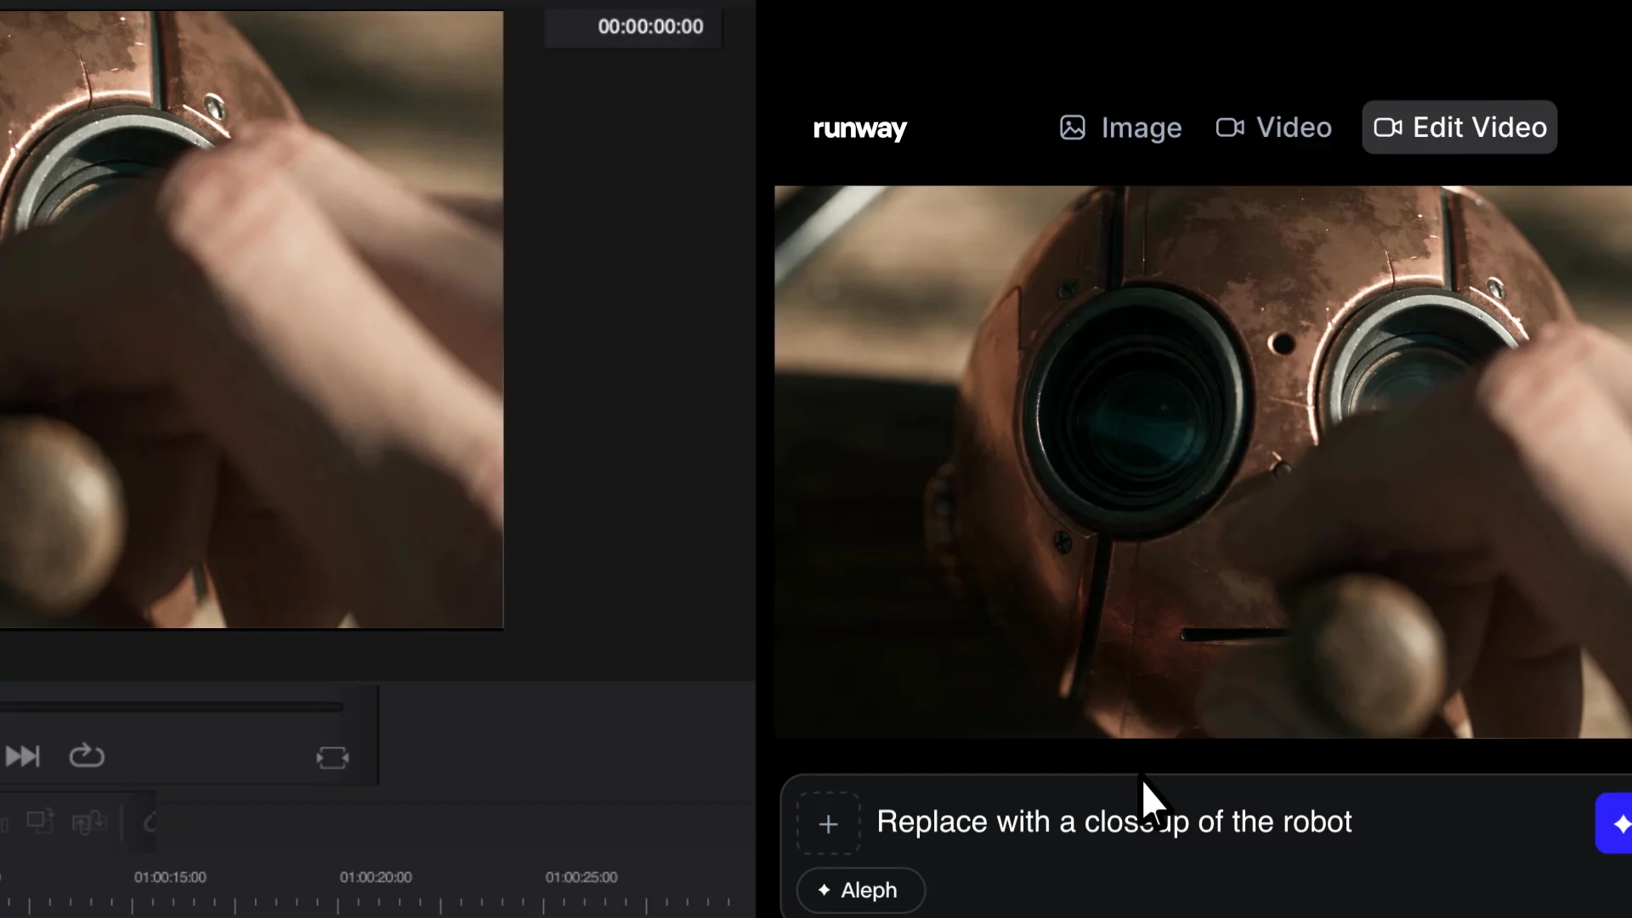Click the overwrite clip toolbar icon
The width and height of the screenshot is (1632, 918).
[40, 822]
